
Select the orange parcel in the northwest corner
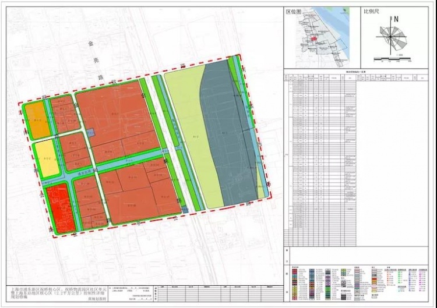[x=37, y=120]
